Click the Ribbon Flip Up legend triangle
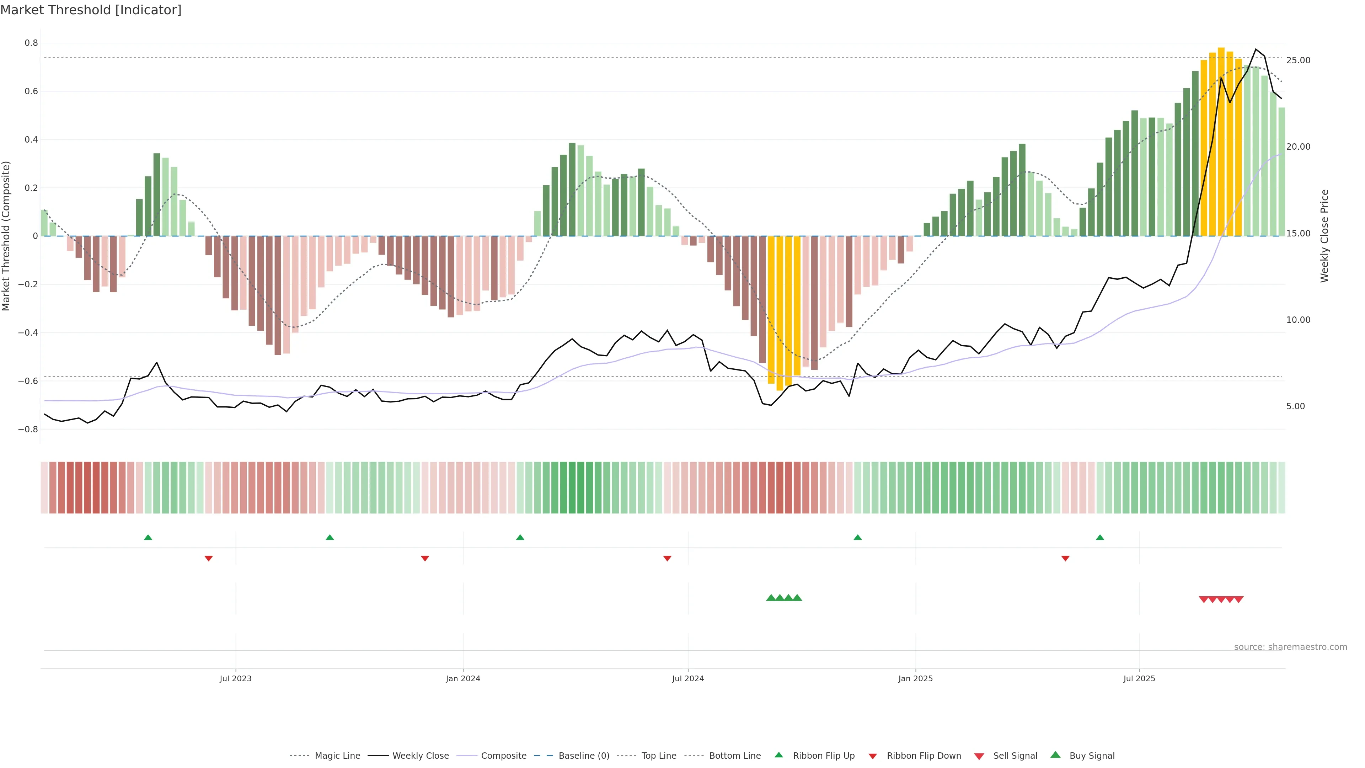1365x768 pixels. (778, 755)
